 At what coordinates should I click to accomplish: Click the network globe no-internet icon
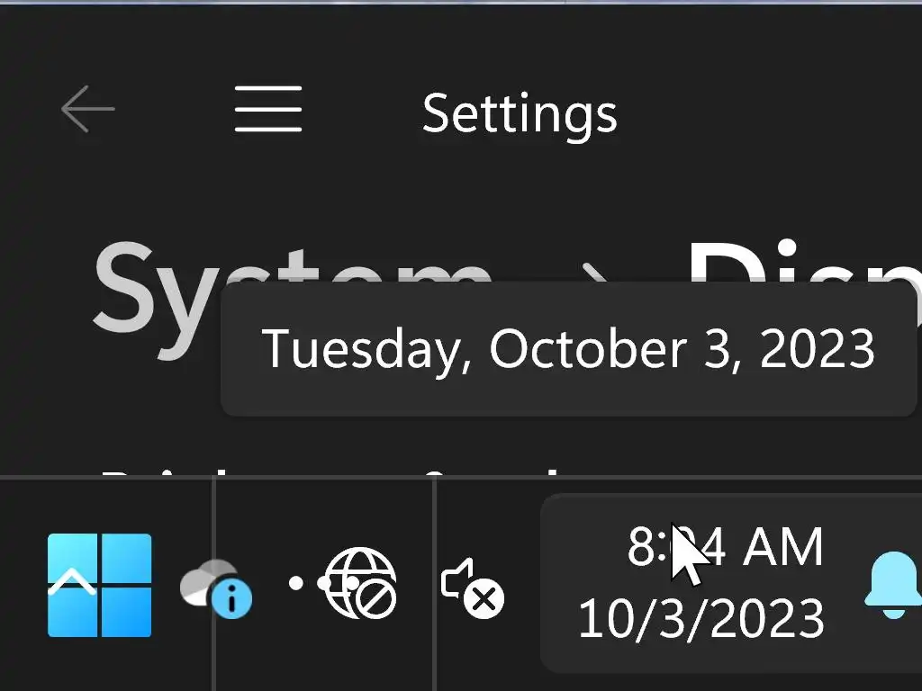click(x=358, y=582)
